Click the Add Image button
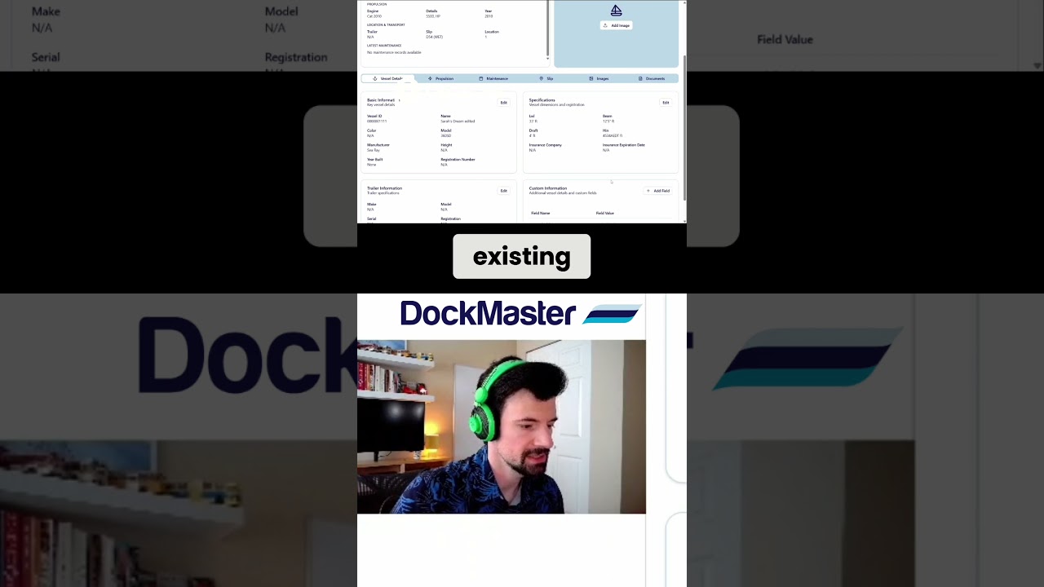 (617, 25)
